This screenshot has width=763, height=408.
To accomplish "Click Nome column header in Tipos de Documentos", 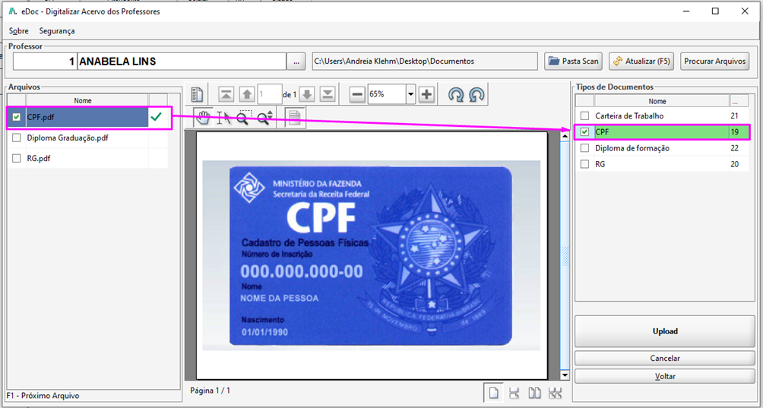I will (657, 101).
